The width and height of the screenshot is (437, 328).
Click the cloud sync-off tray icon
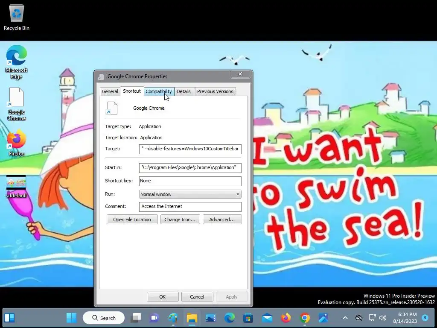coord(358,318)
